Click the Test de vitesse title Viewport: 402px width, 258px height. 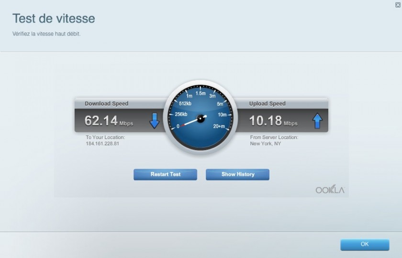(54, 19)
